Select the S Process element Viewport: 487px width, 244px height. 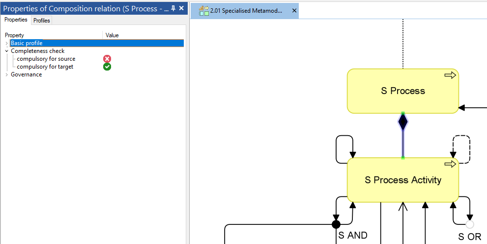402,91
